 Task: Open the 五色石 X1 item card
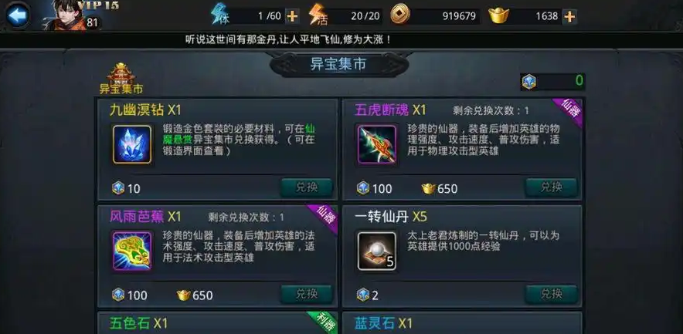pos(217,323)
